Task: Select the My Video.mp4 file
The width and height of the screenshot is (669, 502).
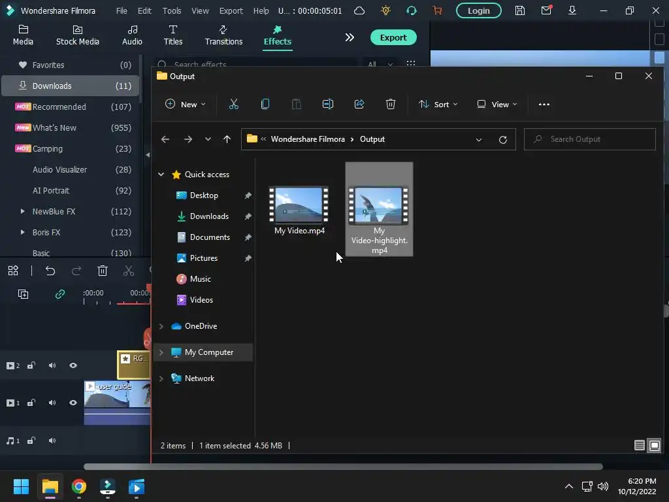Action: pos(299,211)
